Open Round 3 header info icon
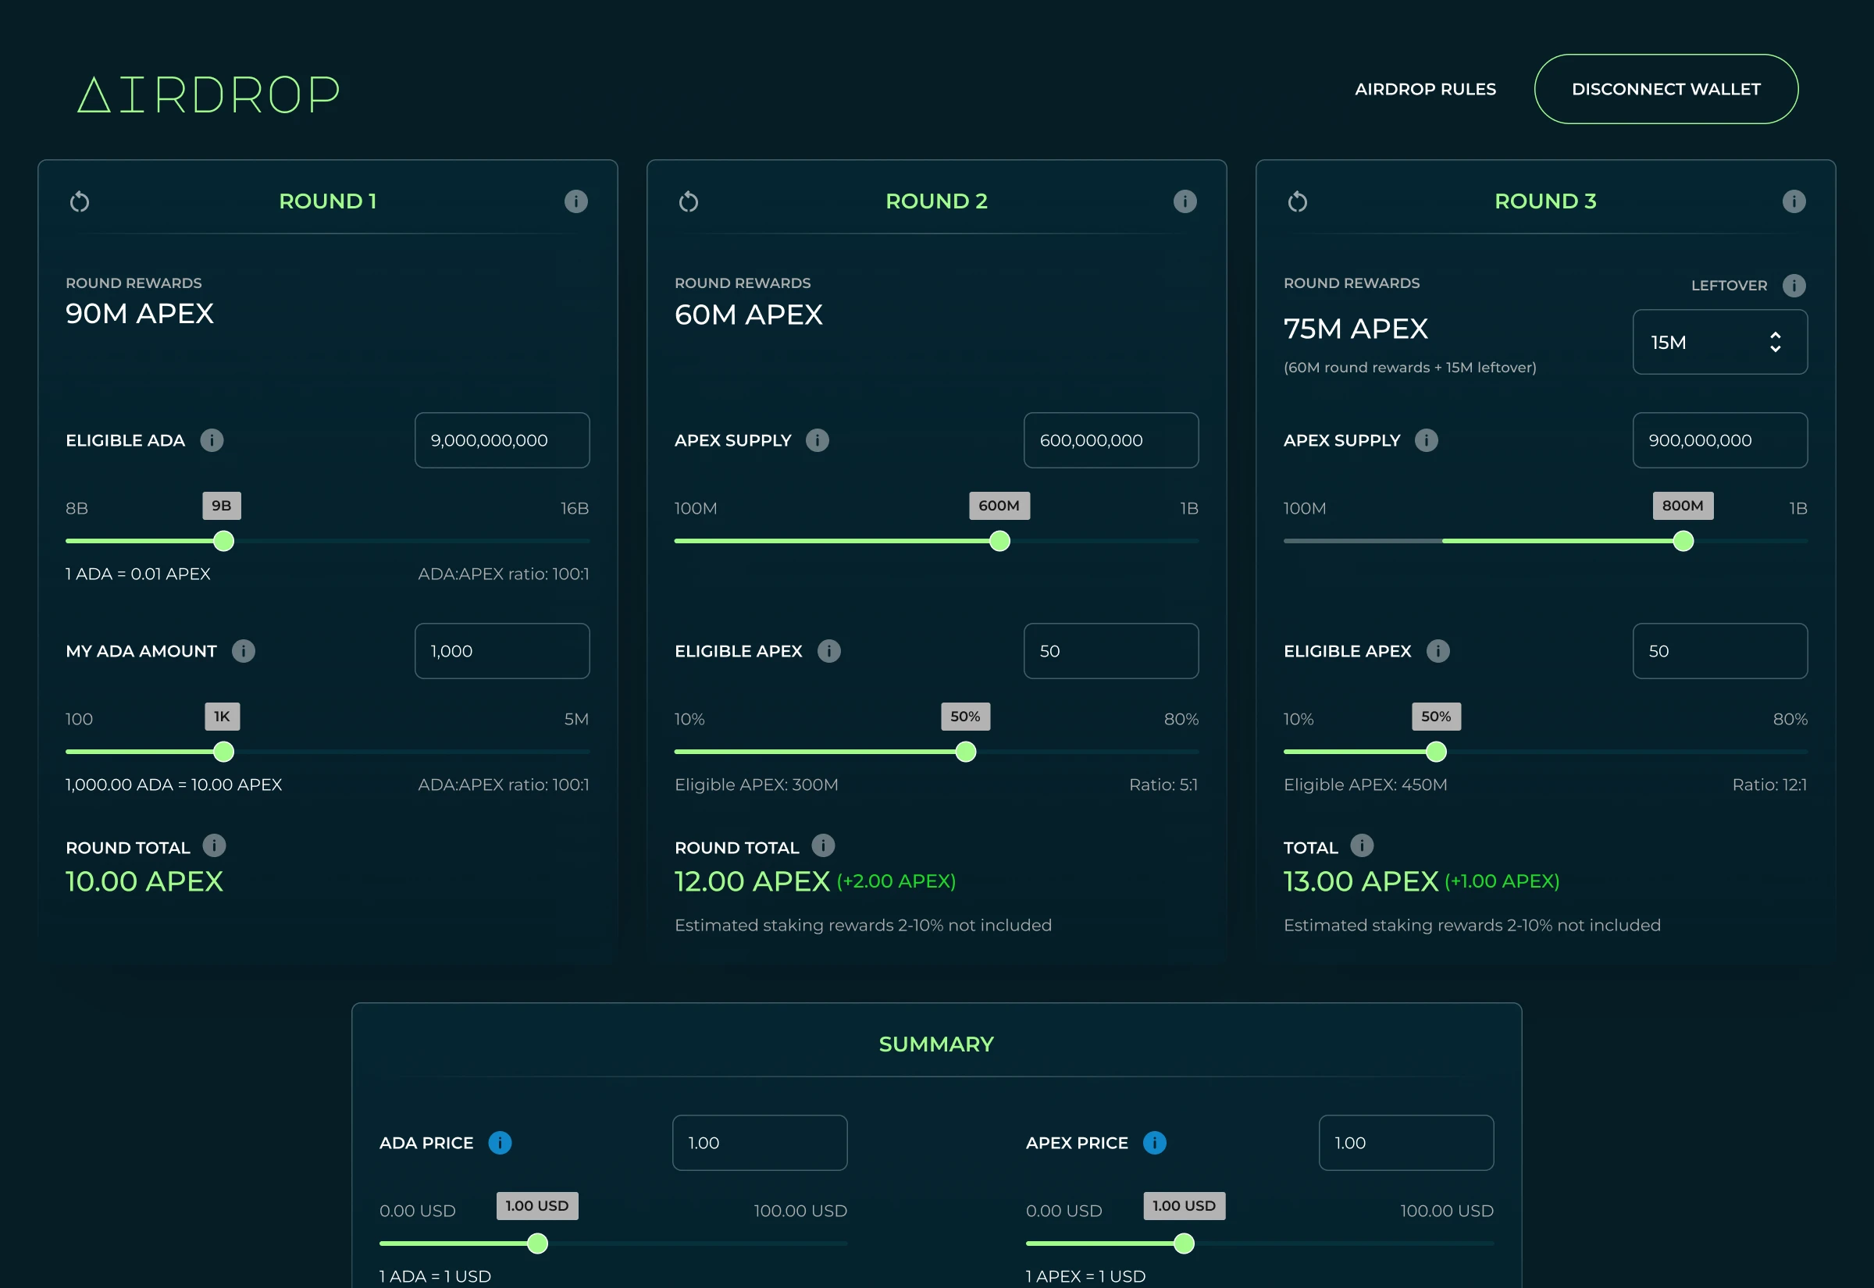This screenshot has width=1874, height=1288. click(1794, 201)
